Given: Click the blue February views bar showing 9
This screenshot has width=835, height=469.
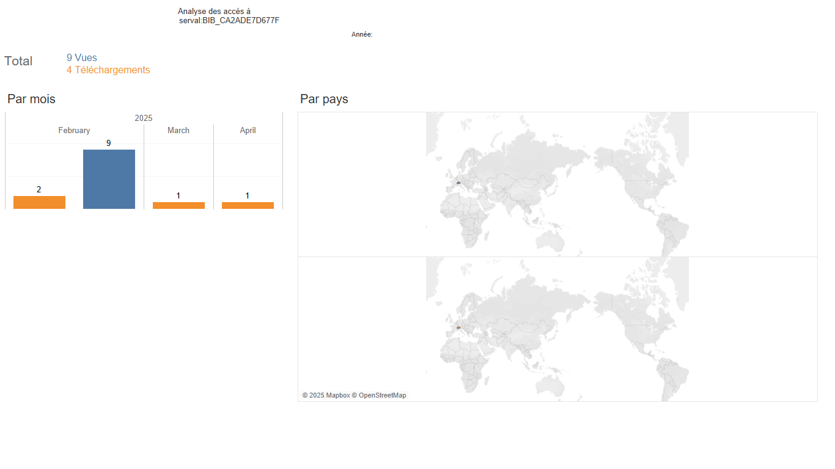Looking at the screenshot, I should 109,179.
